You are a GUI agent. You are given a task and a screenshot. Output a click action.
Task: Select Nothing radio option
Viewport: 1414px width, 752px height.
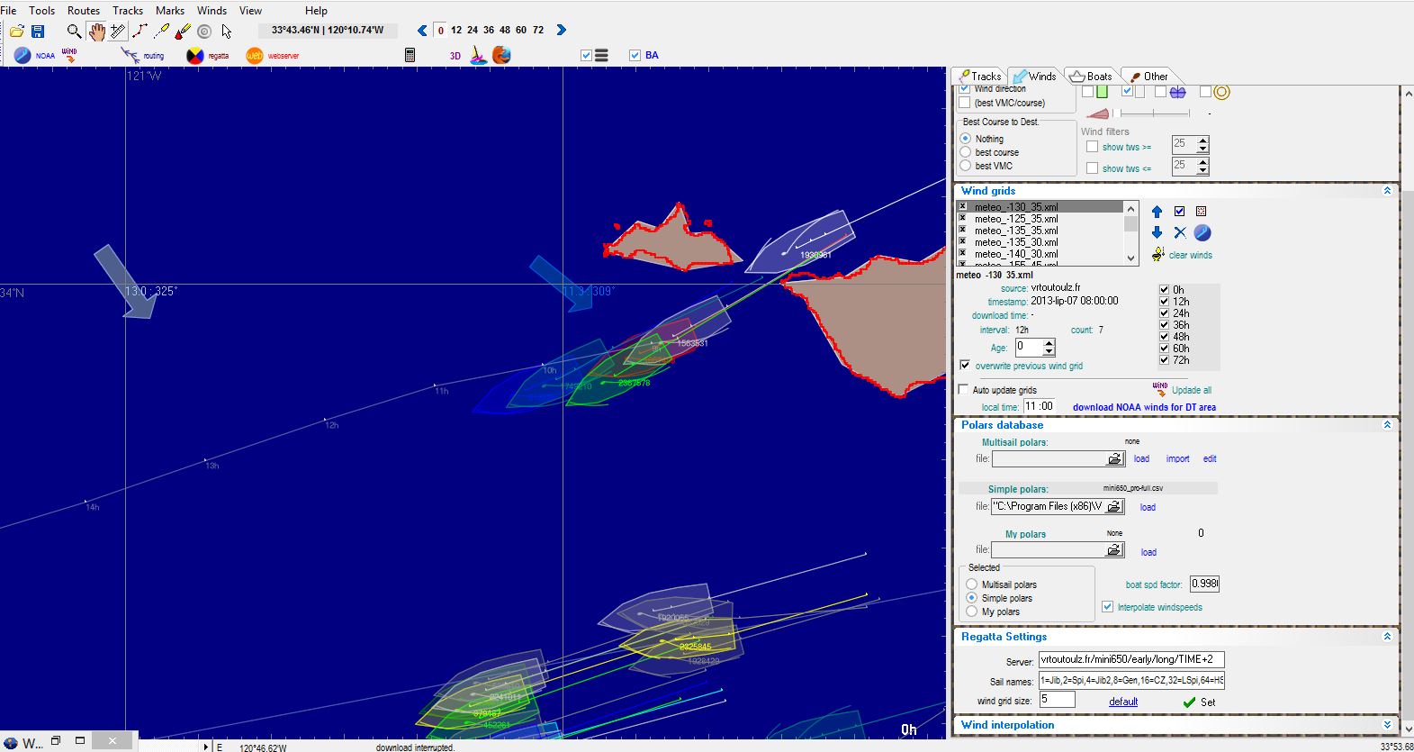(966, 139)
